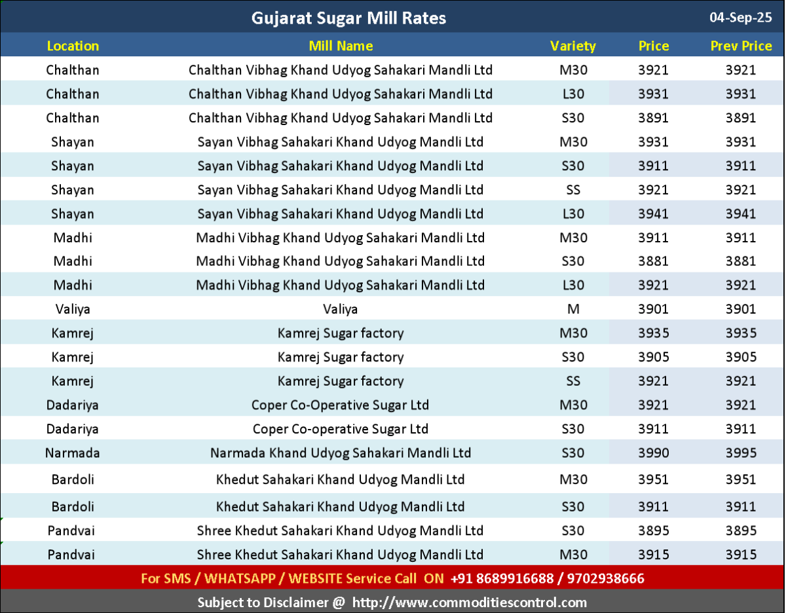Select the Mill Name column header
Screen dimensions: 786x613
coord(341,46)
